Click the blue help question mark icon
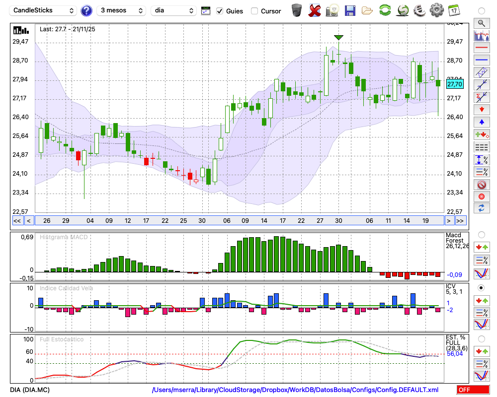The height and width of the screenshot is (397, 497). [86, 10]
